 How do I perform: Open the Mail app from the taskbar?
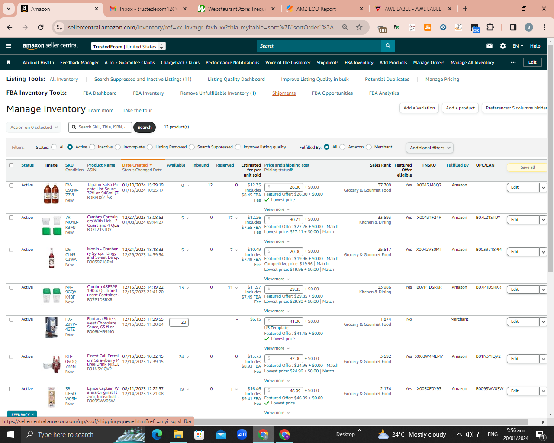click(x=220, y=434)
